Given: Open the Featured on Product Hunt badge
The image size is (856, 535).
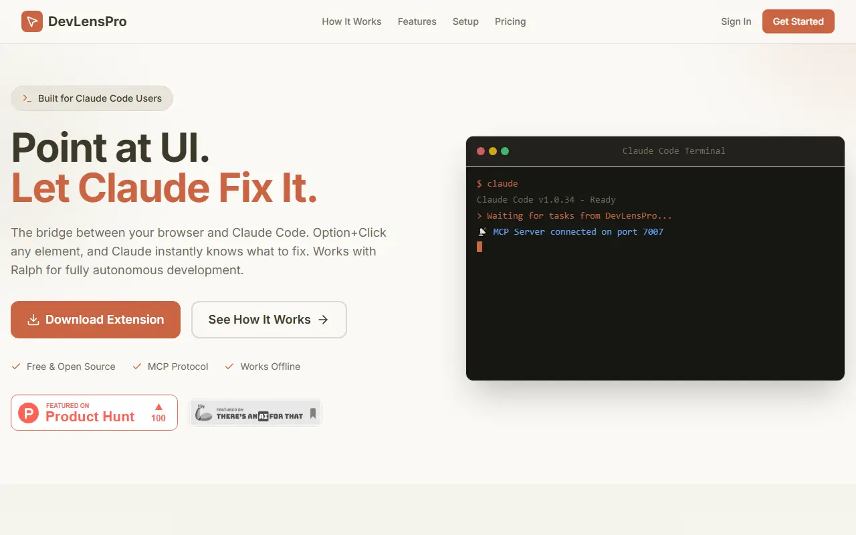Looking at the screenshot, I should click(x=94, y=413).
